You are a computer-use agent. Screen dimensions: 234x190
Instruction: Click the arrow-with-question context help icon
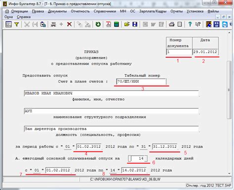point(198,24)
